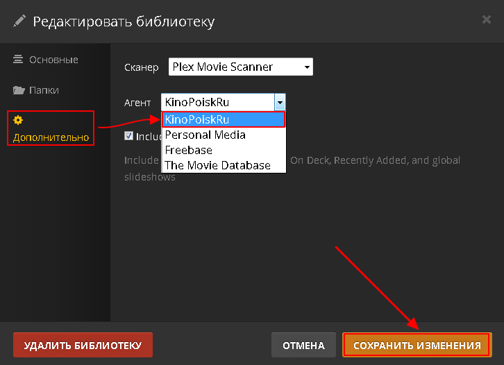Open the Папки tab
Screen dimensions: 504x365
[36, 90]
